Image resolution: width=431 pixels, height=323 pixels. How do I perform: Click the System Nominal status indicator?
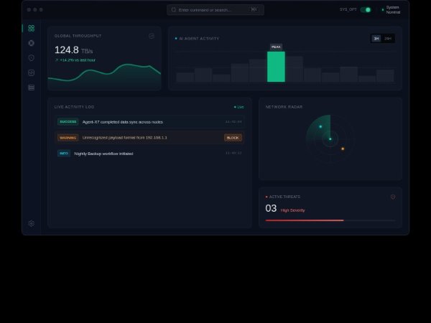(391, 10)
